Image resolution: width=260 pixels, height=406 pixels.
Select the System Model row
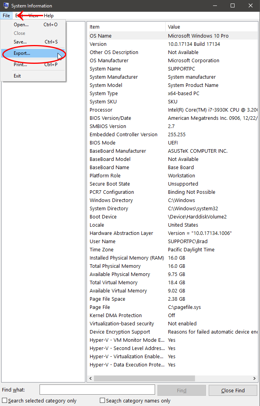(173, 85)
